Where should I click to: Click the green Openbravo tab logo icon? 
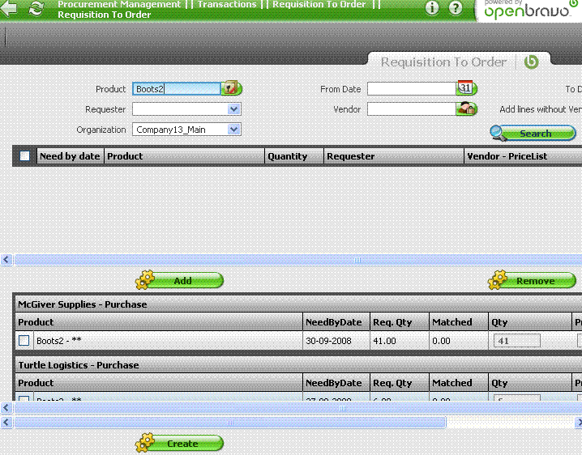coord(531,62)
